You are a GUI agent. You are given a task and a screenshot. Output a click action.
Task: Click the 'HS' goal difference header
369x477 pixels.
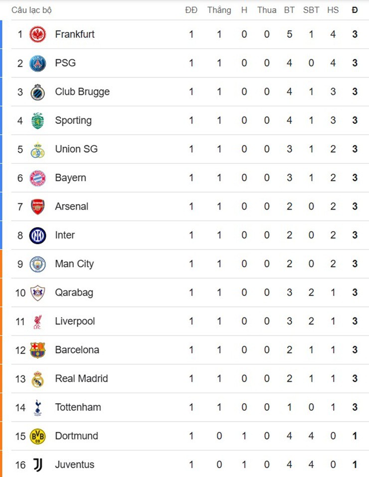tap(333, 10)
